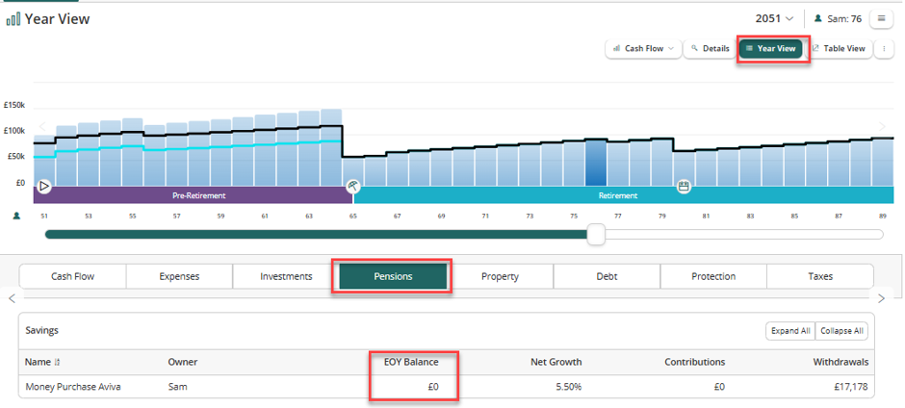Click the left chevron to scroll tabs
Viewport: 905px width, 408px height.
13,298
